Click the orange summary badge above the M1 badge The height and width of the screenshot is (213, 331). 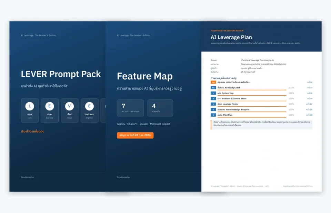tap(213, 82)
